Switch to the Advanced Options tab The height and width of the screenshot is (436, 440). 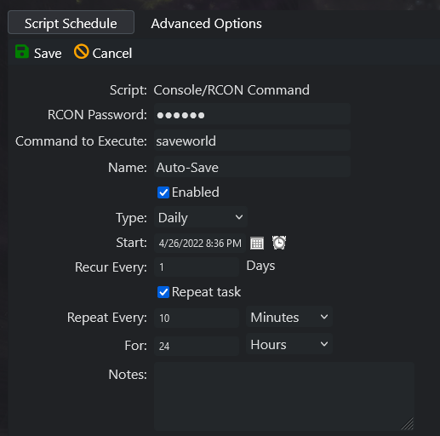(x=206, y=24)
